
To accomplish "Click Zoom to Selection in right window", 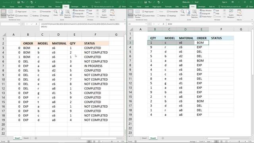I will point(194,14).
